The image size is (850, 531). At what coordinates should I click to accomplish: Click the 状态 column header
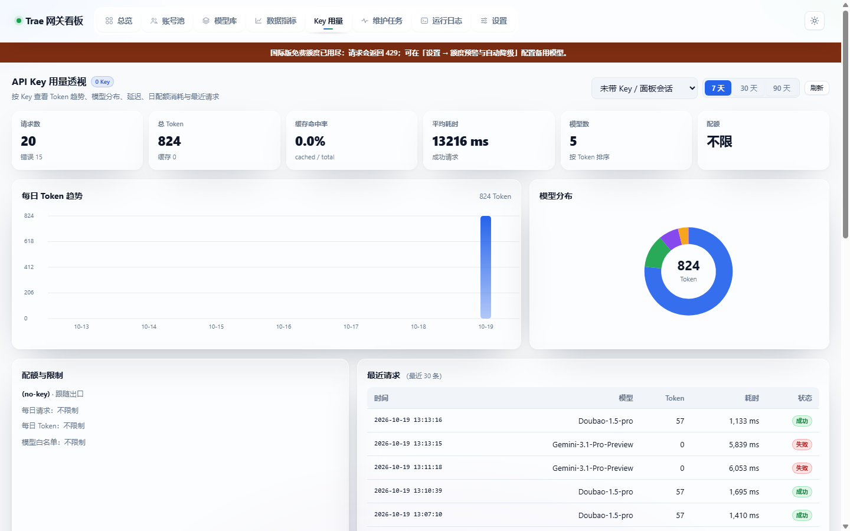[805, 398]
